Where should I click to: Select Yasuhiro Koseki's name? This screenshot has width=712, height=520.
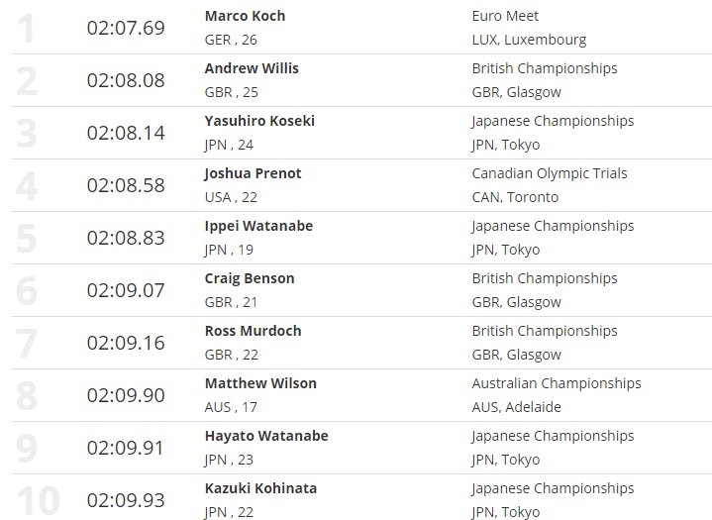click(x=259, y=121)
